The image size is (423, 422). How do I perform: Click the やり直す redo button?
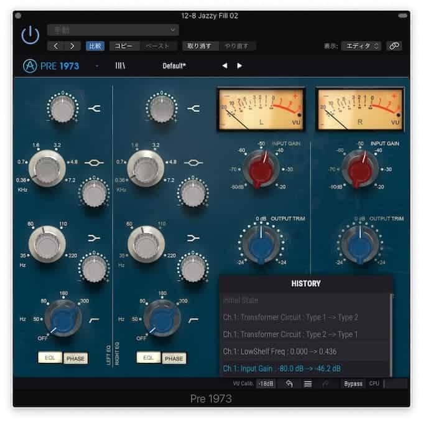point(236,46)
